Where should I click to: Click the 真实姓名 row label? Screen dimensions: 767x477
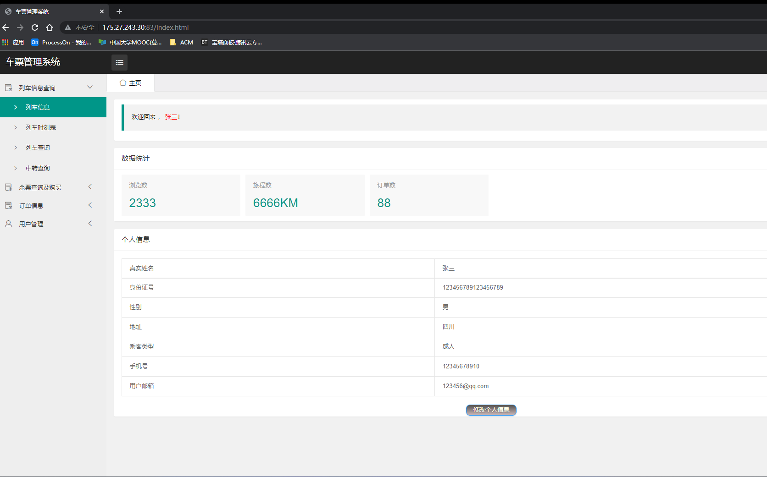pos(142,268)
